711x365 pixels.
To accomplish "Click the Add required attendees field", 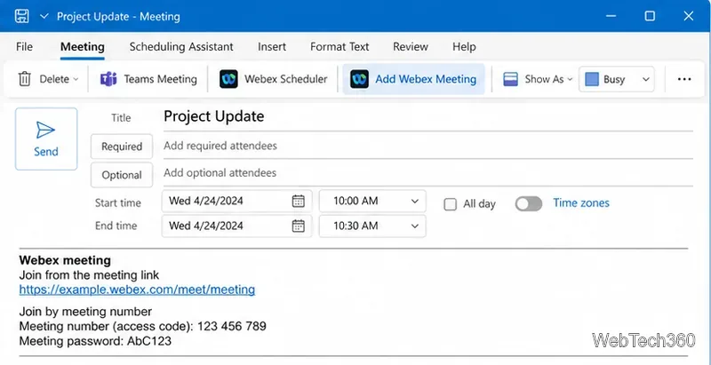I will click(427, 146).
